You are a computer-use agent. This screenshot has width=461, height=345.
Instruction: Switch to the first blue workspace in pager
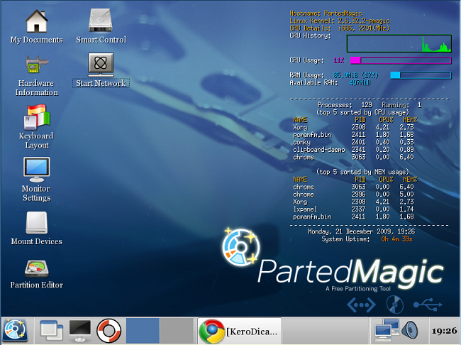(143, 330)
